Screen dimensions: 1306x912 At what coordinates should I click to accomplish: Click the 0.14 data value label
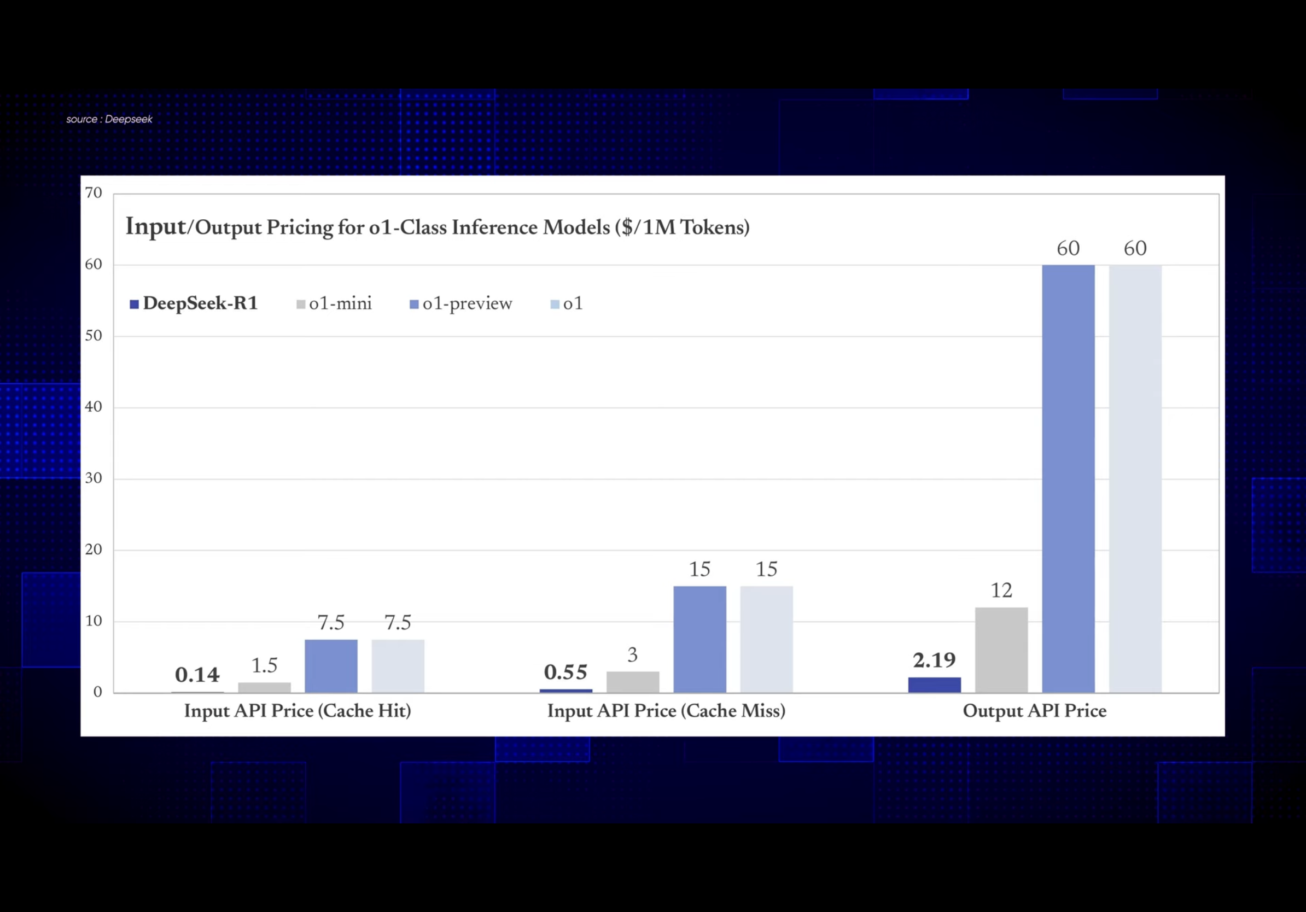pyautogui.click(x=197, y=675)
